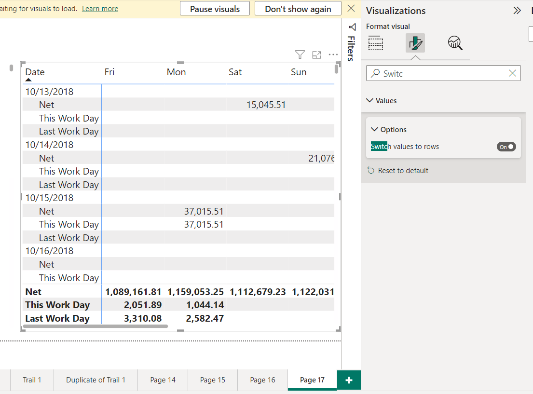Select the Page 17 tab
The width and height of the screenshot is (533, 394).
pyautogui.click(x=312, y=380)
